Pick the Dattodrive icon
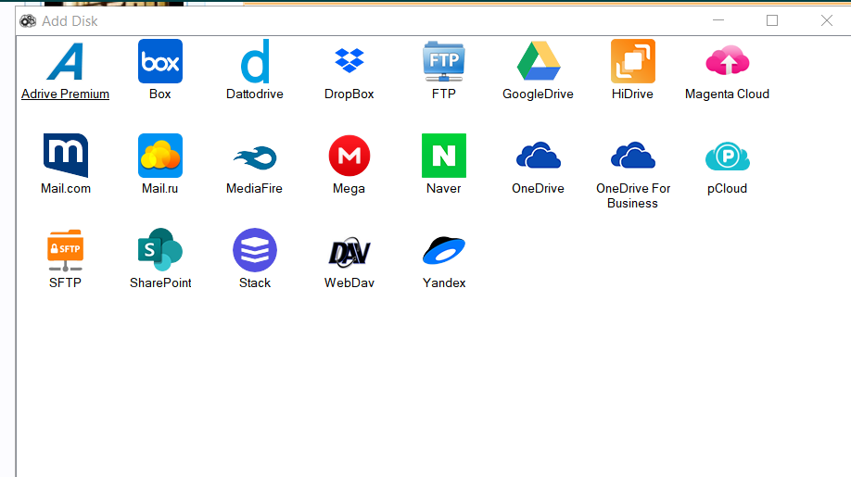This screenshot has width=851, height=477. pos(255,61)
